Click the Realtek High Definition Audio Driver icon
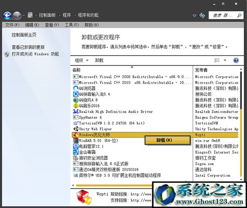This screenshot has width=247, height=208. click(76, 111)
